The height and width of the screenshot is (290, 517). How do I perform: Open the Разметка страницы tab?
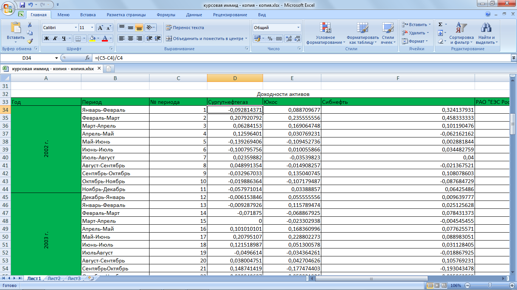(x=126, y=15)
